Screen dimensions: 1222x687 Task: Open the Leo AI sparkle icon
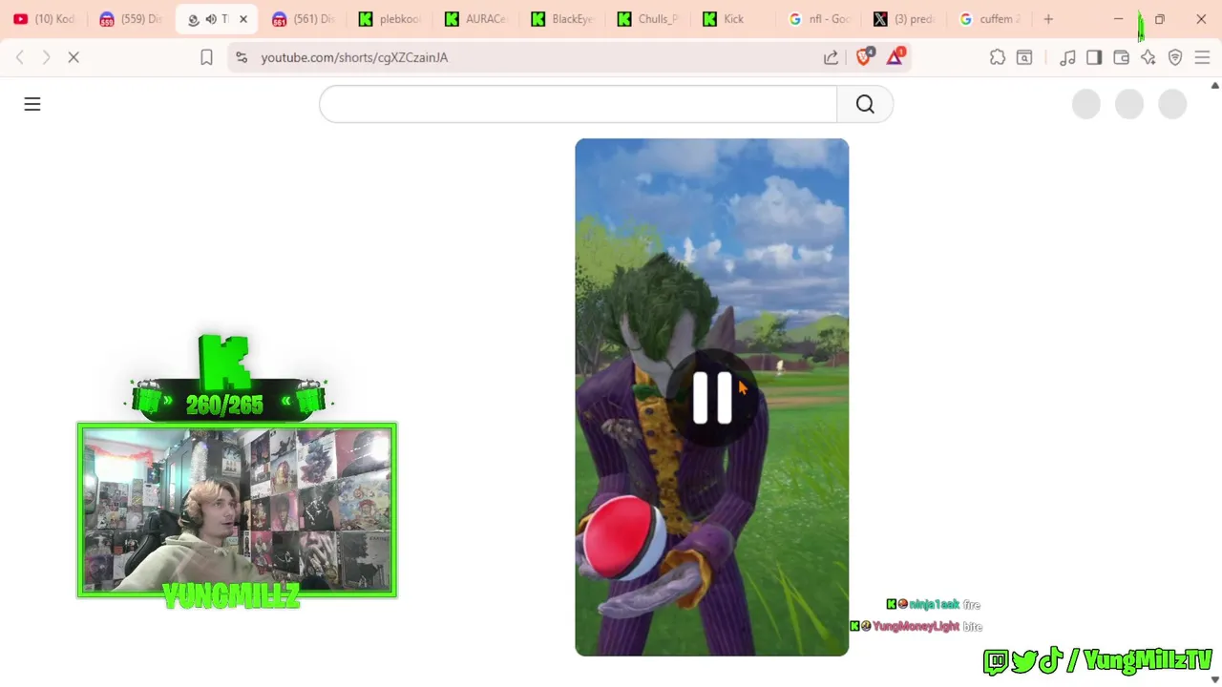coord(1148,57)
